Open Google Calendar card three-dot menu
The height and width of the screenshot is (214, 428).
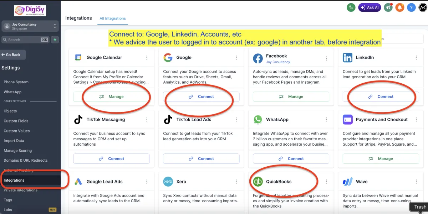pyautogui.click(x=147, y=58)
